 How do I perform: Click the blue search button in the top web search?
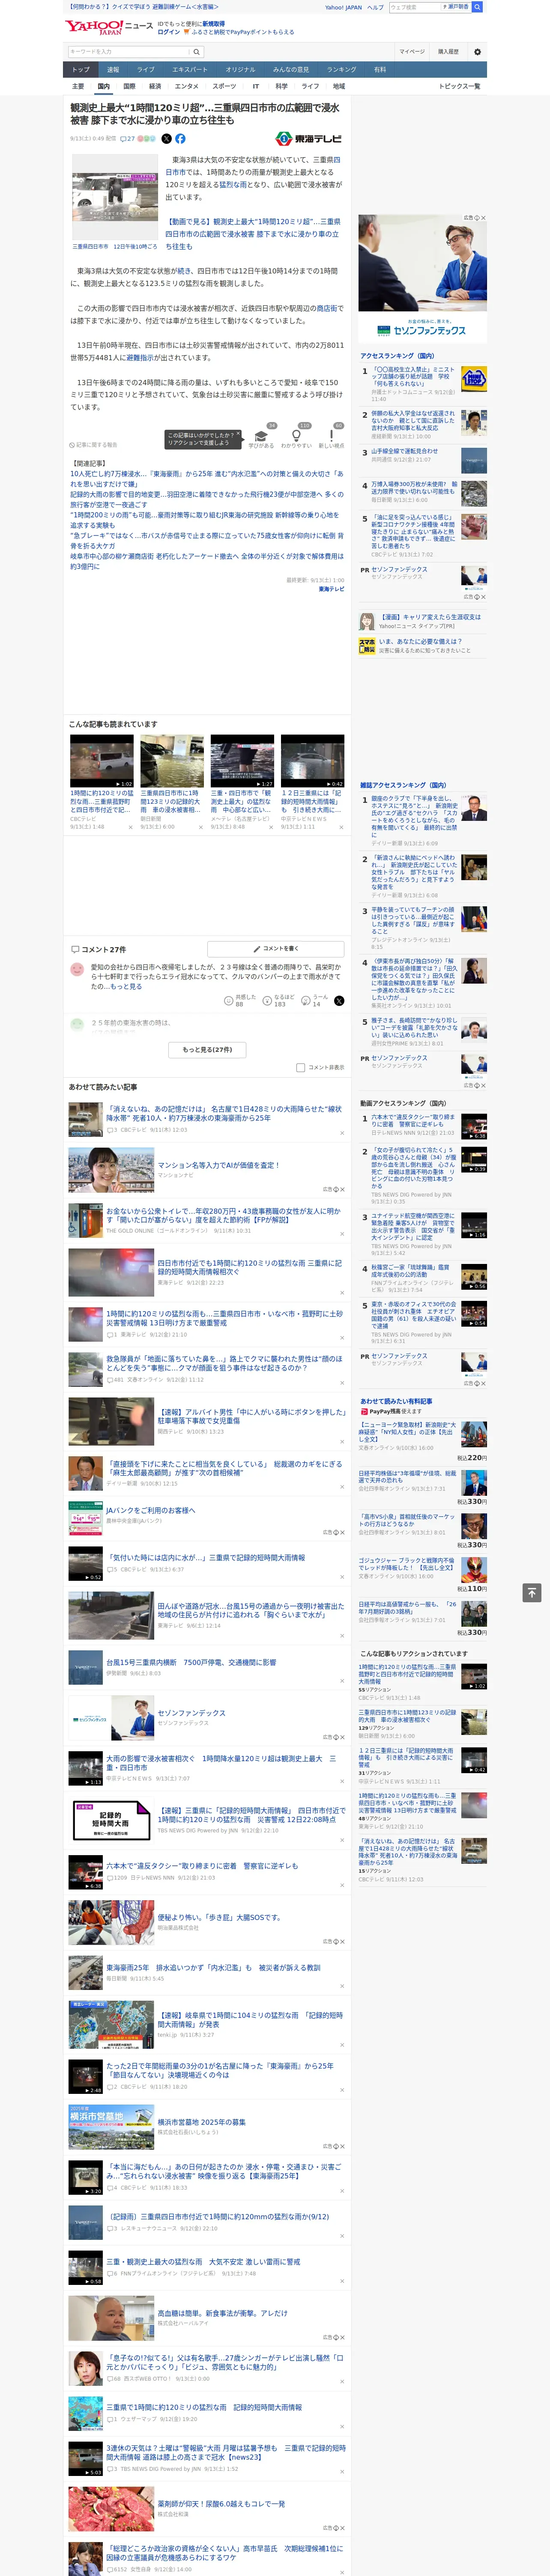(477, 7)
